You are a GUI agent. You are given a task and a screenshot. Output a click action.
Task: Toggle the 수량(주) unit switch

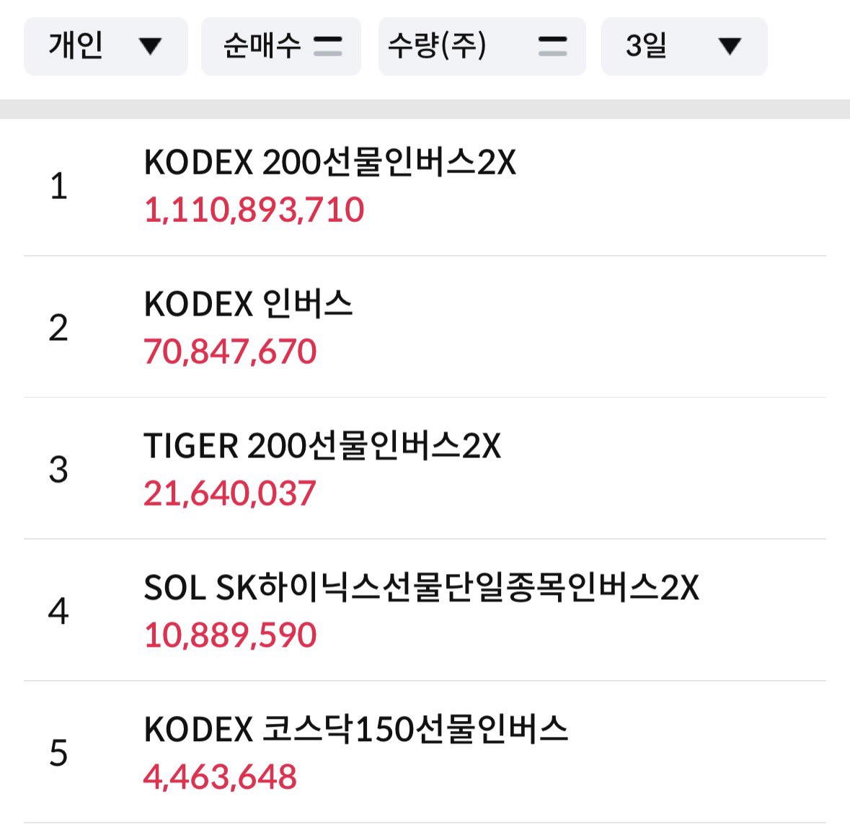[x=482, y=46]
